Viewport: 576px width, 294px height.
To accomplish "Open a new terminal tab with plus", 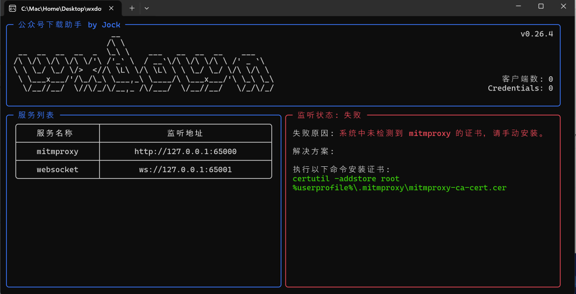I will (x=132, y=8).
